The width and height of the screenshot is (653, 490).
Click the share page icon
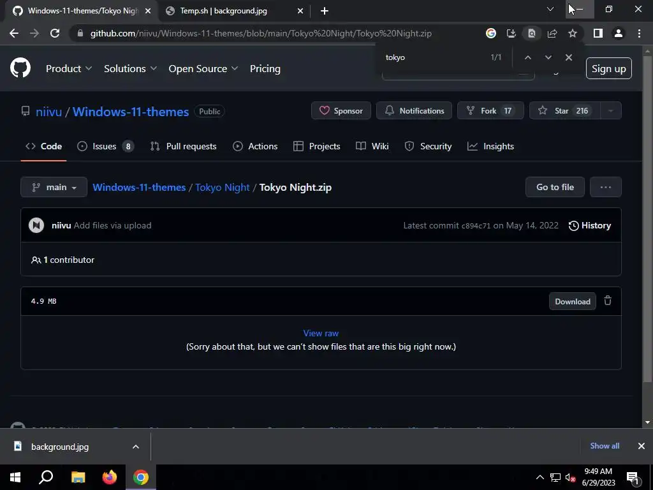point(552,33)
